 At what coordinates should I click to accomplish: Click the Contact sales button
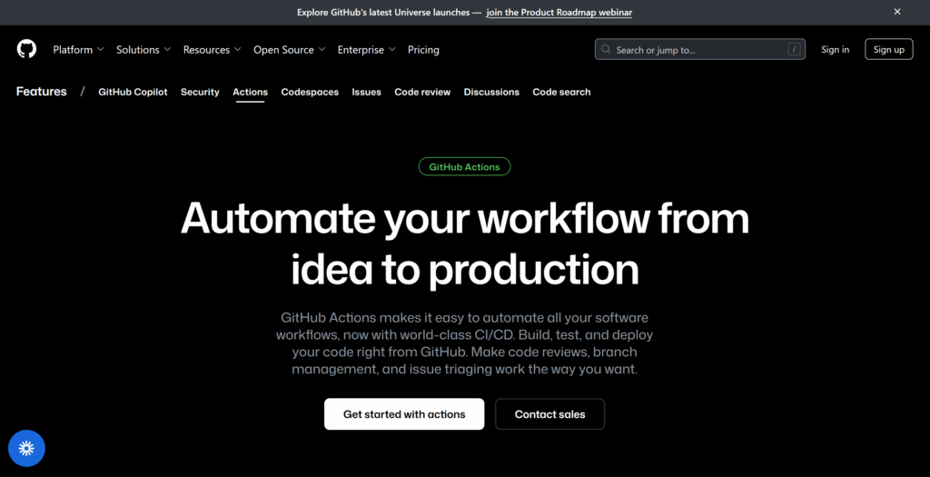(549, 414)
